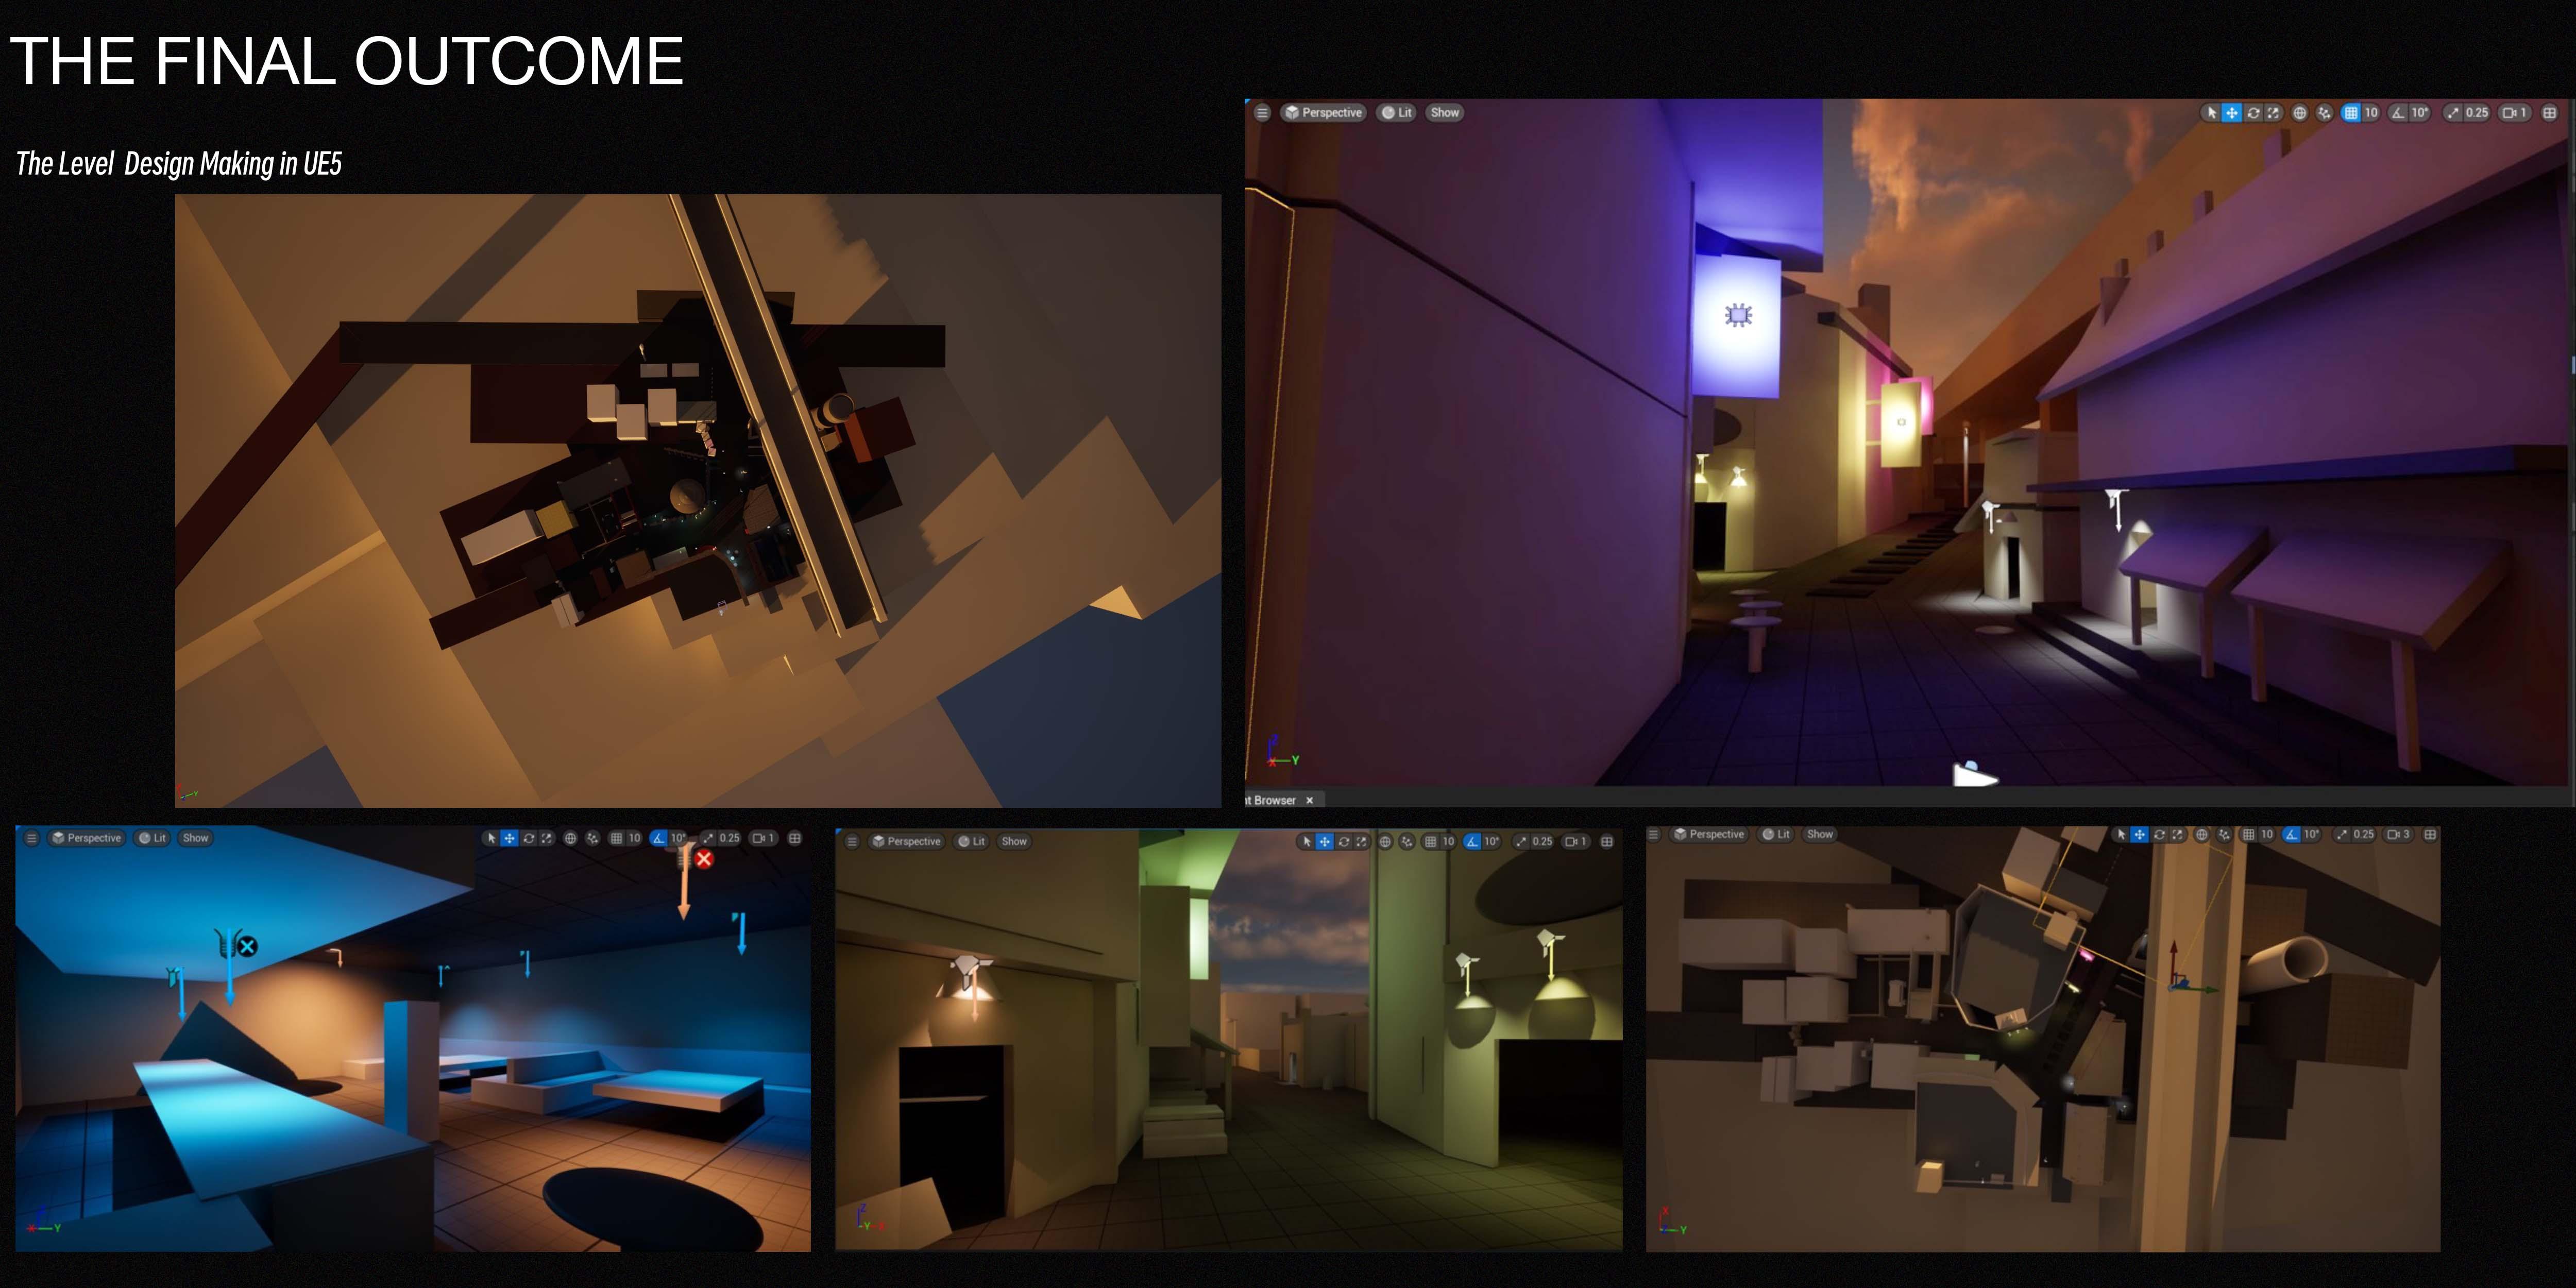Viewport: 2576px width, 1288px height.
Task: Click camera speed 3 button in top-down map viewport
Action: pos(2398,834)
